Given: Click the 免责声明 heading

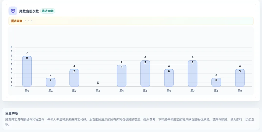Looking at the screenshot, I should tap(12, 113).
